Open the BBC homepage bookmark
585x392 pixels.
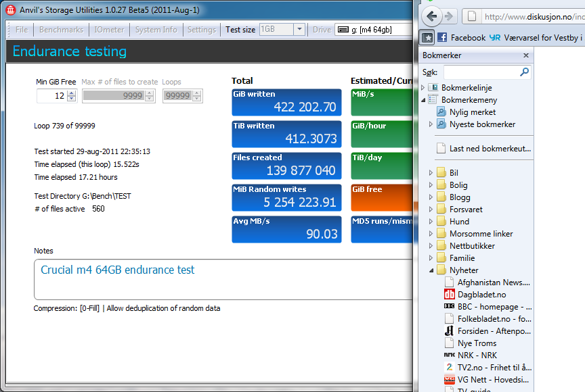pos(488,307)
